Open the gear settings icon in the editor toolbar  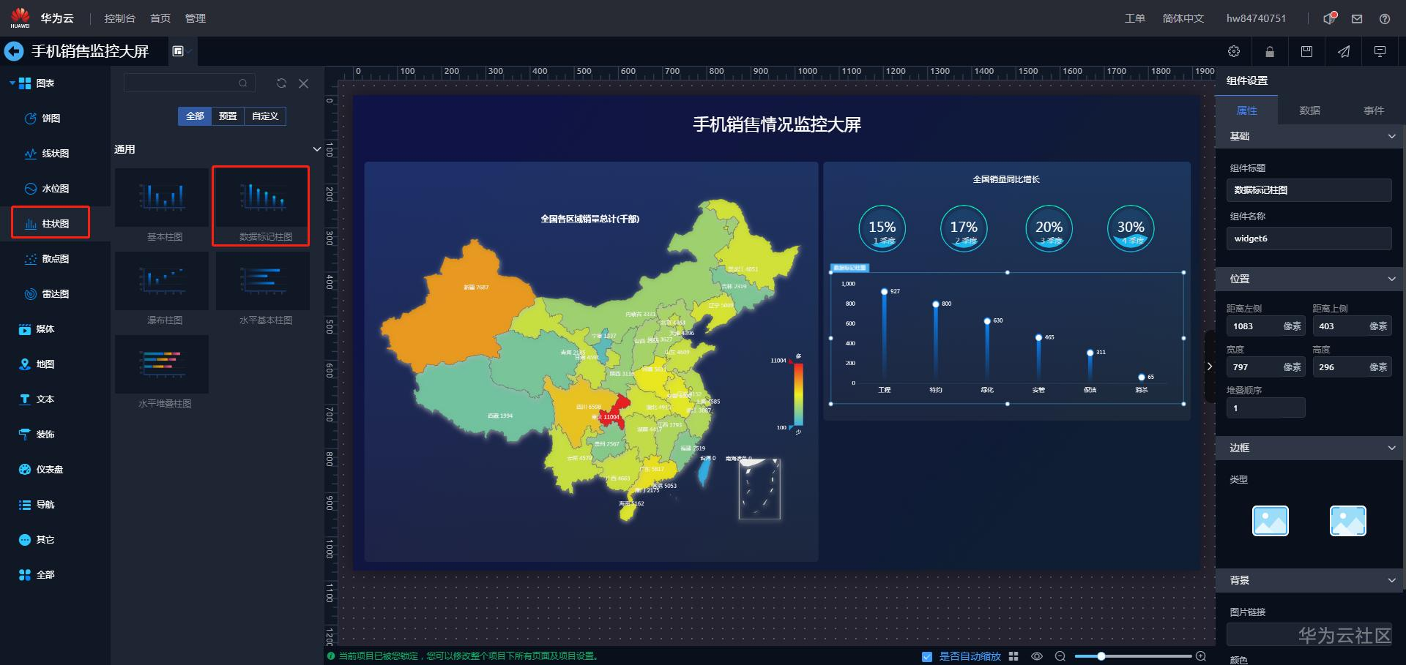click(x=1234, y=51)
